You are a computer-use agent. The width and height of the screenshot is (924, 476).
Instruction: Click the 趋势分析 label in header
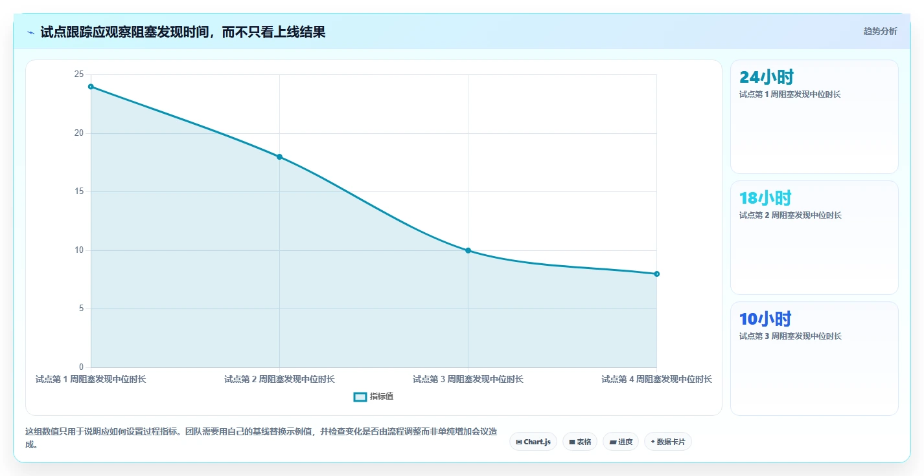881,31
